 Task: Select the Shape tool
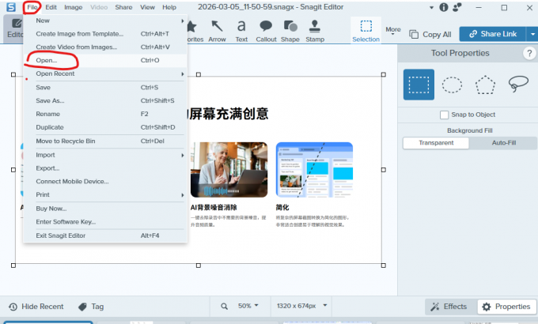[x=290, y=31]
